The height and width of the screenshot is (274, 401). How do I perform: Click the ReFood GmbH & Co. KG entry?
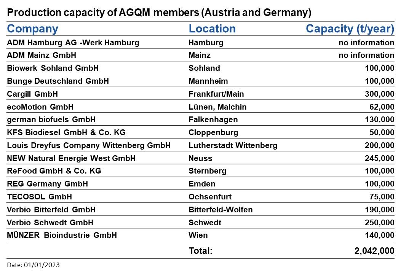pyautogui.click(x=54, y=171)
